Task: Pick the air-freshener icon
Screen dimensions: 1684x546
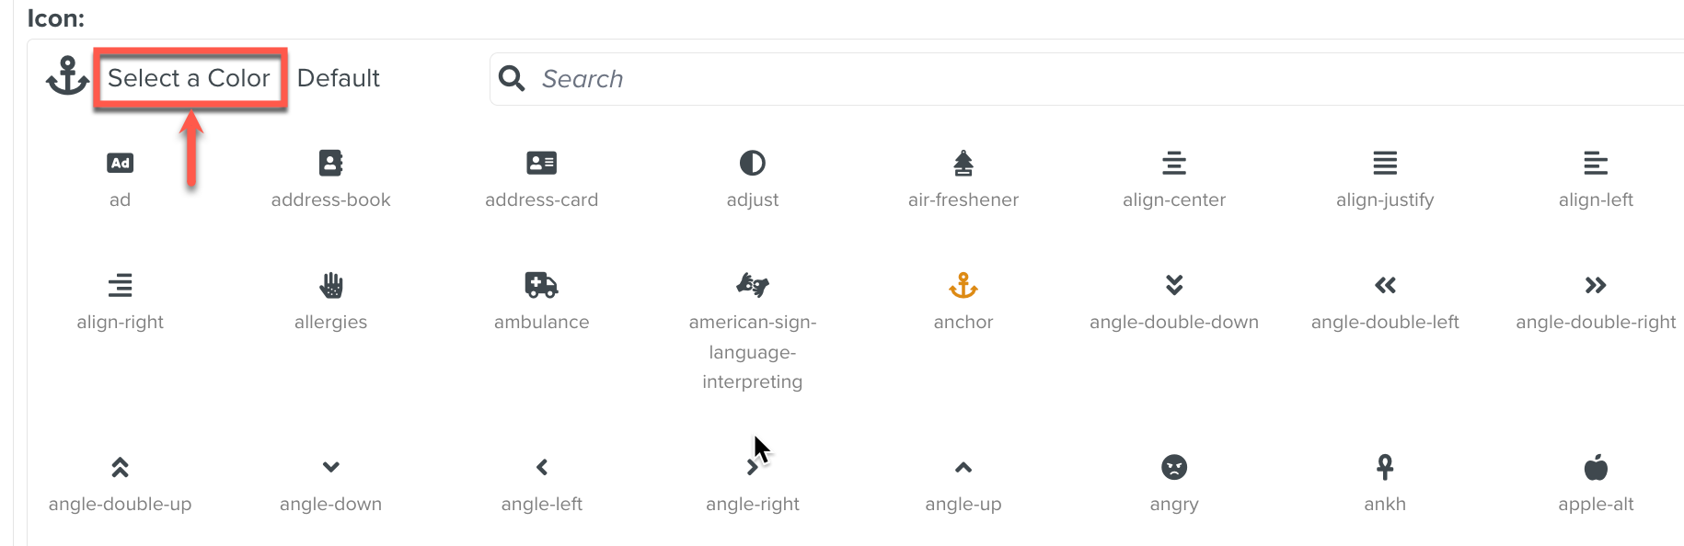Action: click(x=963, y=163)
